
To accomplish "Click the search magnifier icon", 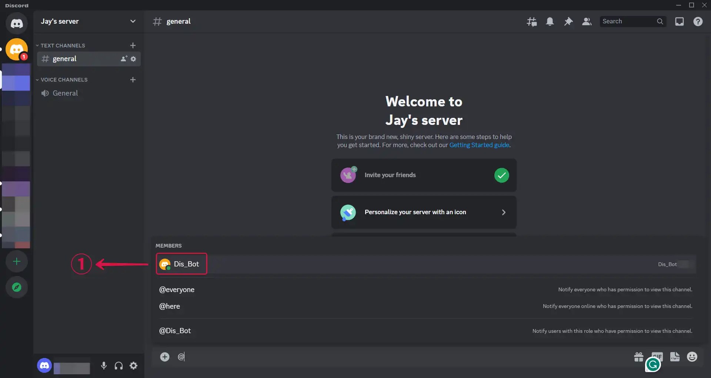I will click(x=660, y=21).
